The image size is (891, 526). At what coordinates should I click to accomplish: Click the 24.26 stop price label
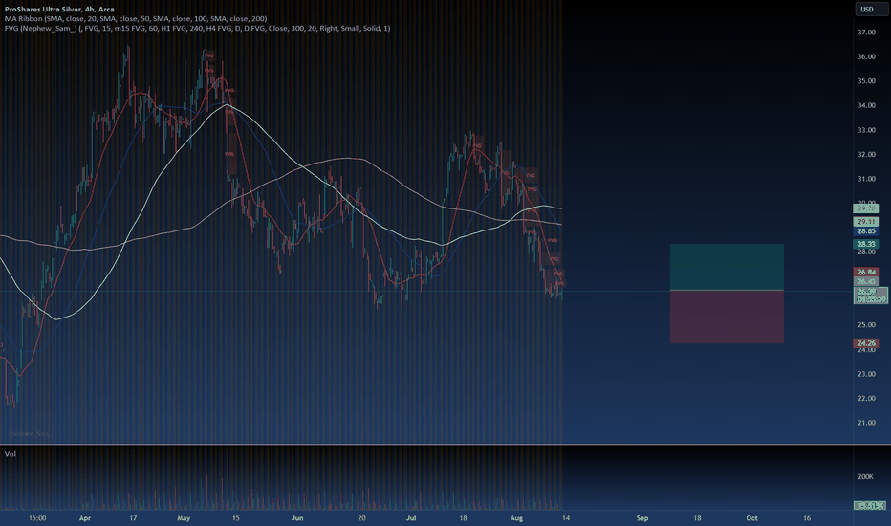tap(866, 343)
